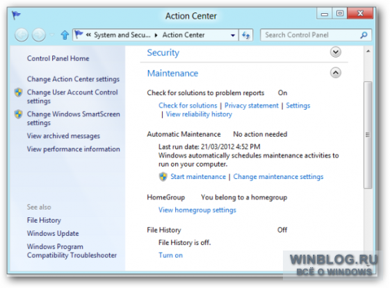The image size is (390, 288).
Task: Click the 'Automatic Maintenance' label
Action: 184,135
